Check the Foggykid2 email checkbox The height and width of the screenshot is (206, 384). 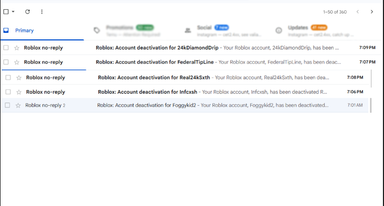click(x=8, y=105)
